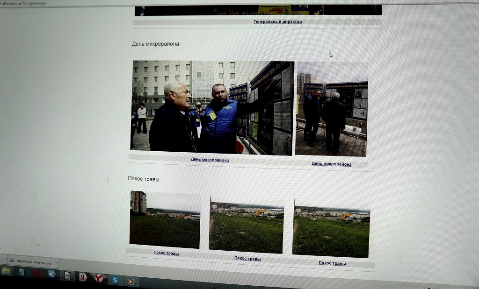Screen dimensions: 479x289
Task: Open Opera from the taskbar
Action: click(x=36, y=274)
